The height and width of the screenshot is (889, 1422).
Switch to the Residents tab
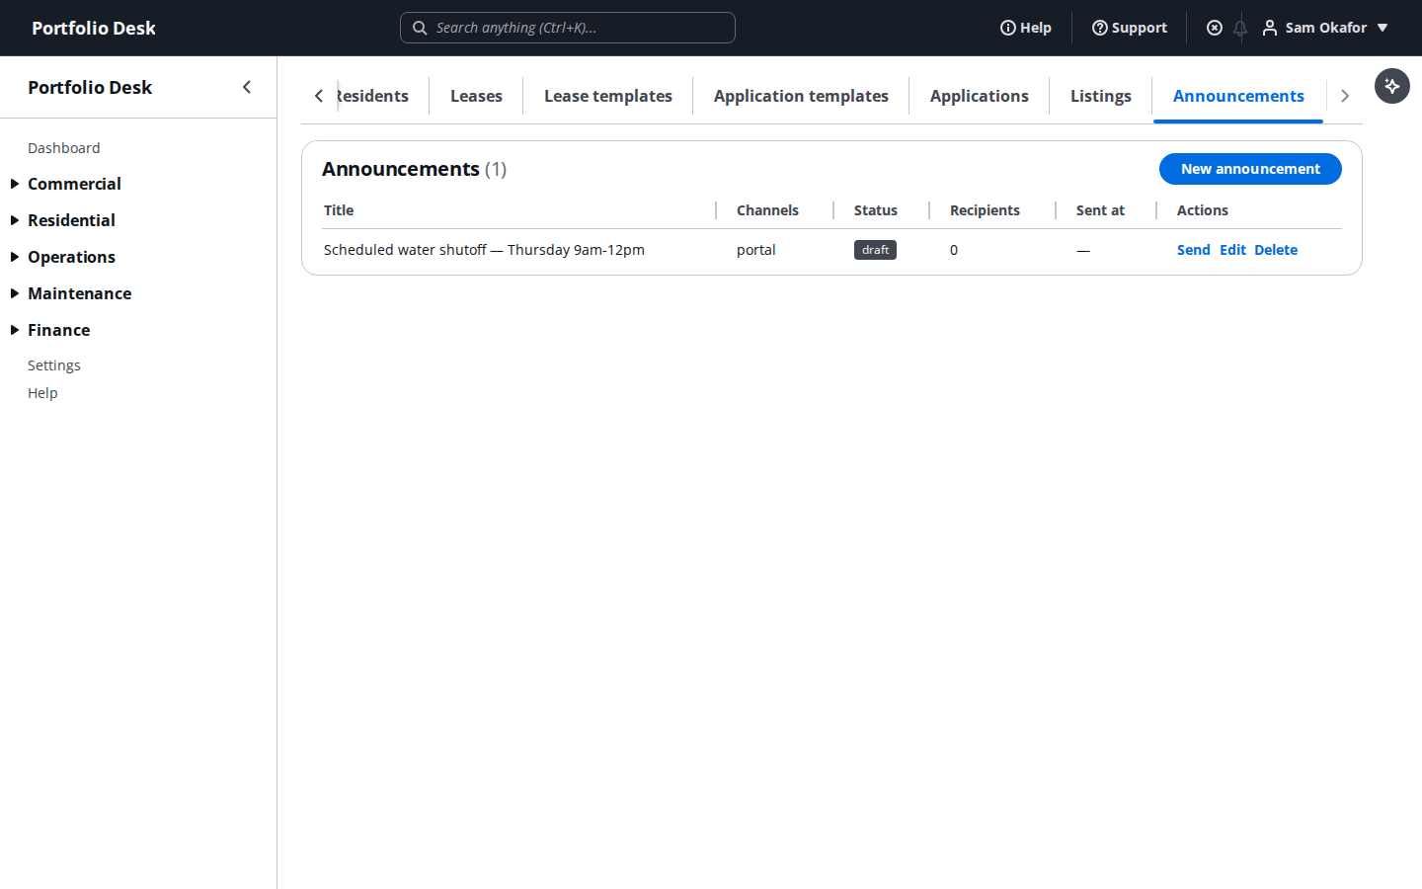pyautogui.click(x=373, y=96)
